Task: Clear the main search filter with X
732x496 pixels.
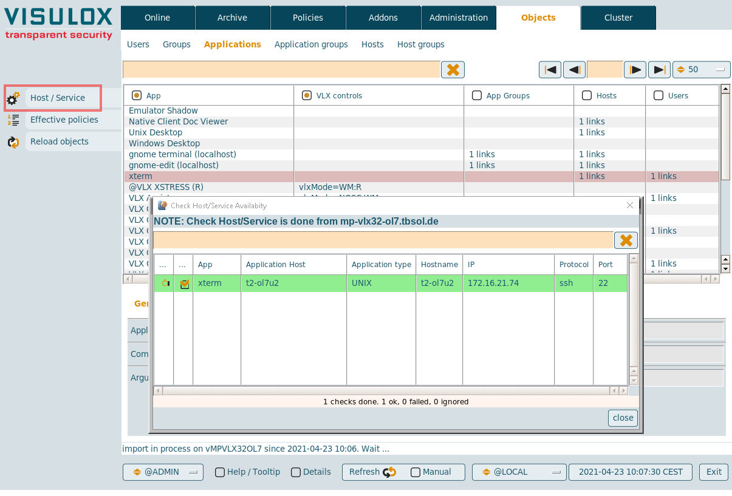Action: tap(453, 70)
